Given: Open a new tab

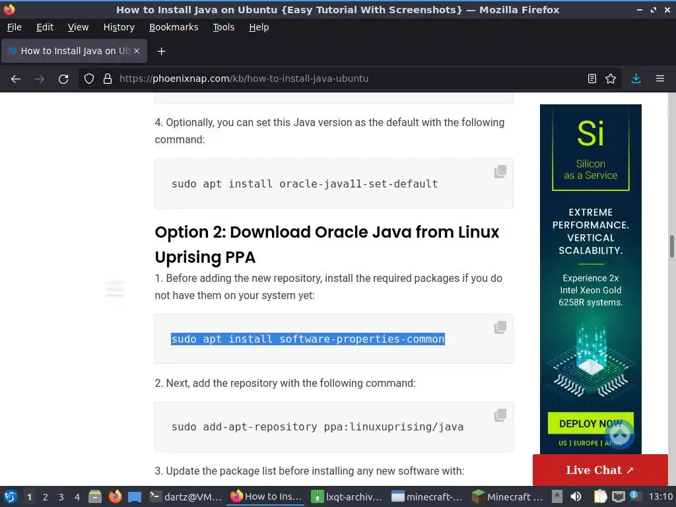Looking at the screenshot, I should point(161,51).
